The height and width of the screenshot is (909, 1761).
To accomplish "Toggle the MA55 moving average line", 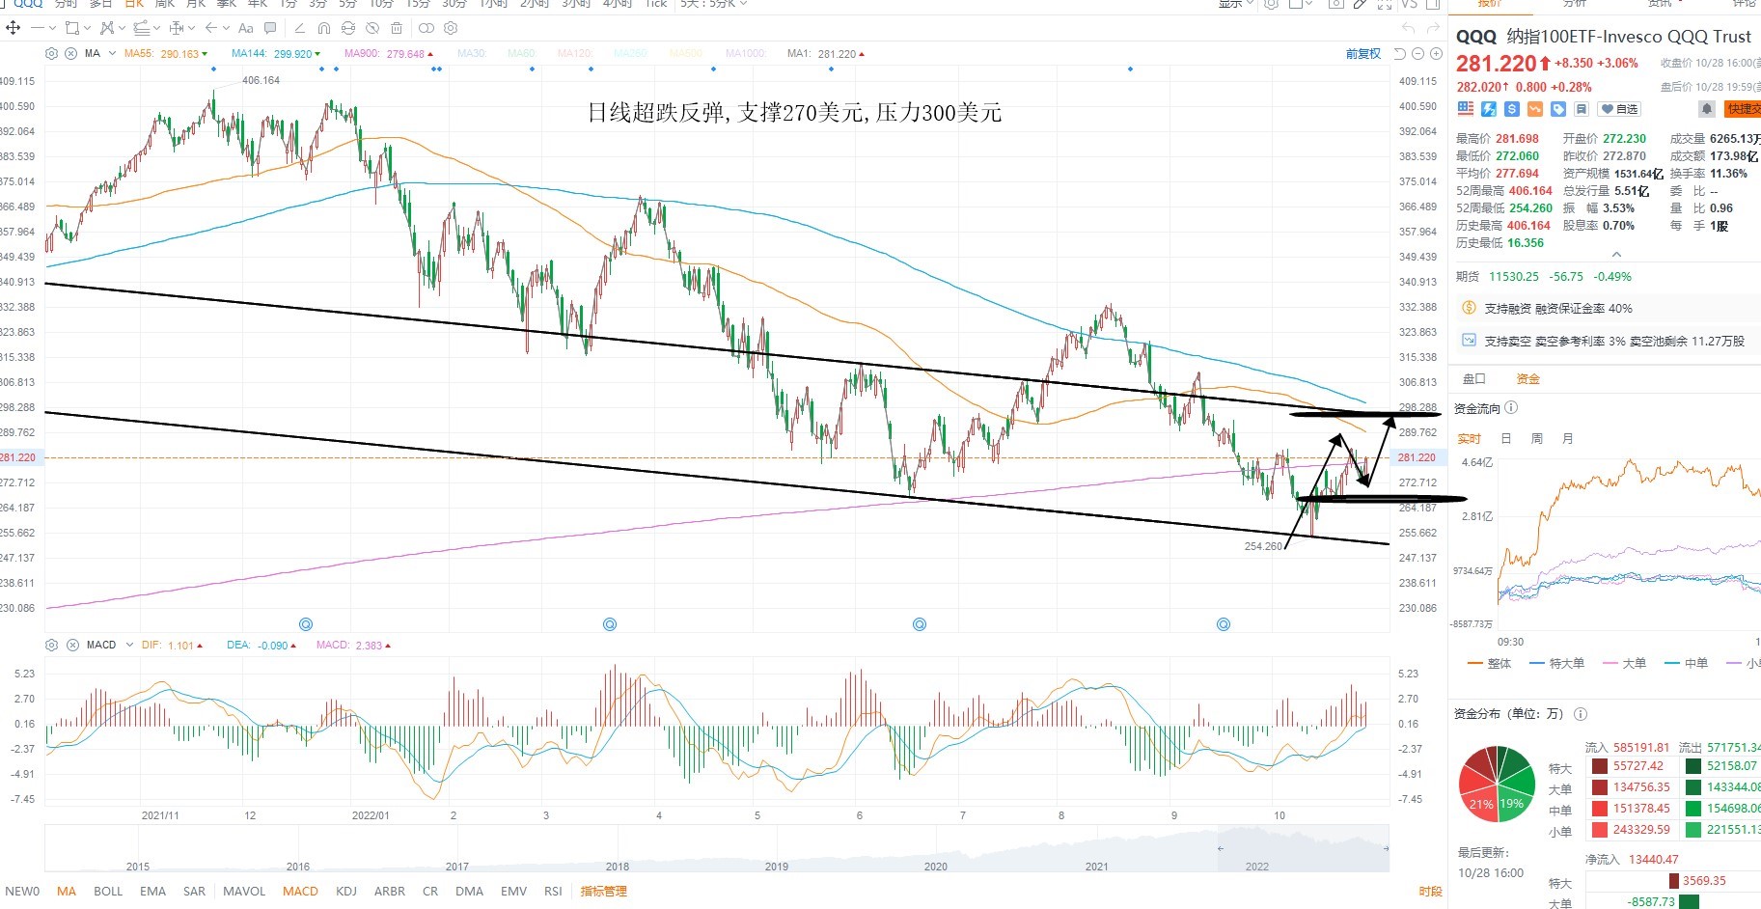I will point(165,54).
